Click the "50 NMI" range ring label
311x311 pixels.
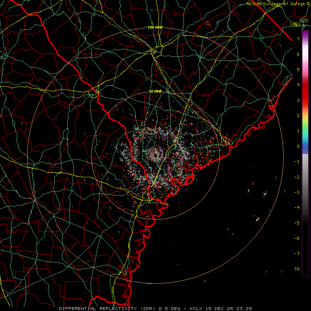pos(155,92)
